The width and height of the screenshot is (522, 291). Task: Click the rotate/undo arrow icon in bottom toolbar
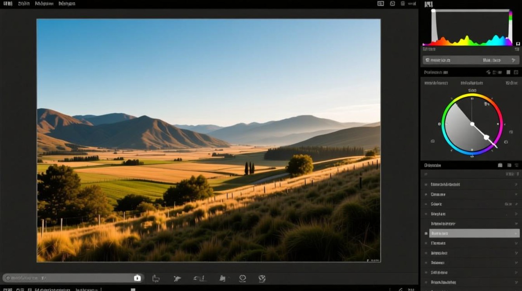pos(199,278)
